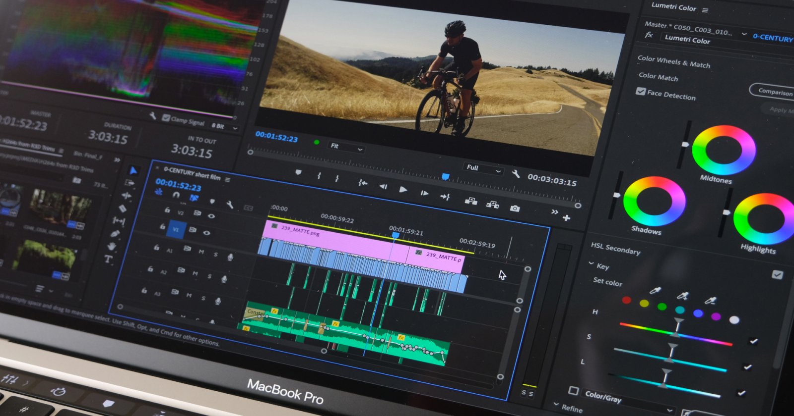
Task: Choose the Razor tool
Action: click(x=122, y=208)
